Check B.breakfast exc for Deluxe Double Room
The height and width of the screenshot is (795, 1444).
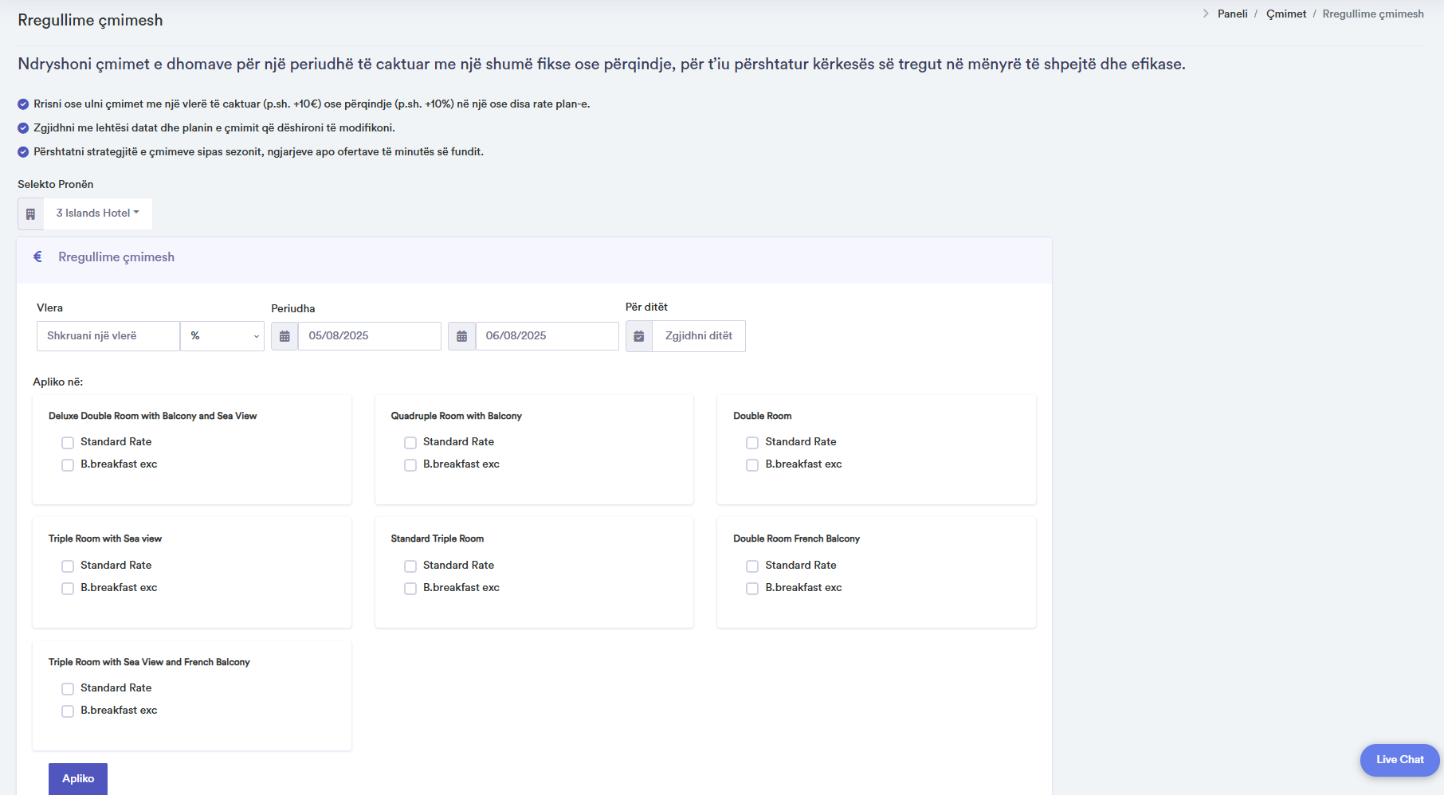[x=68, y=465]
